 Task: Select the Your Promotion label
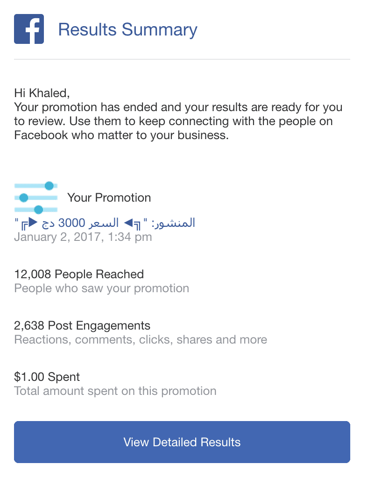[109, 197]
